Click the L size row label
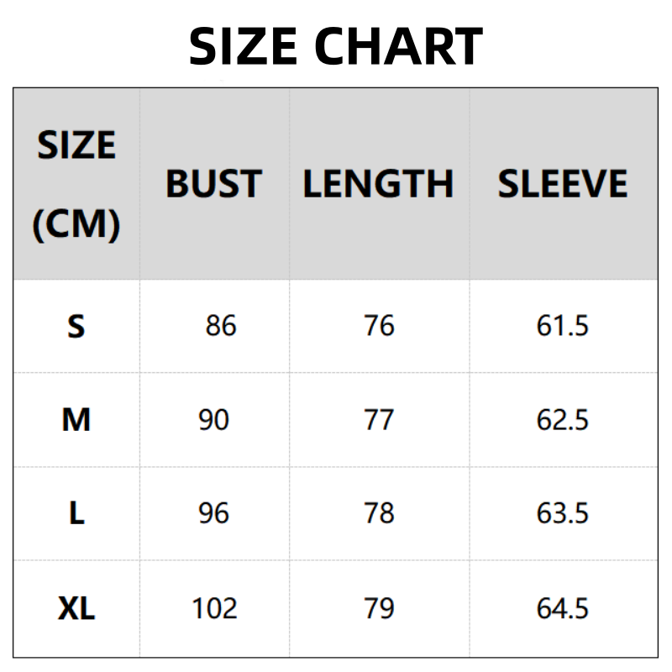 tap(76, 513)
